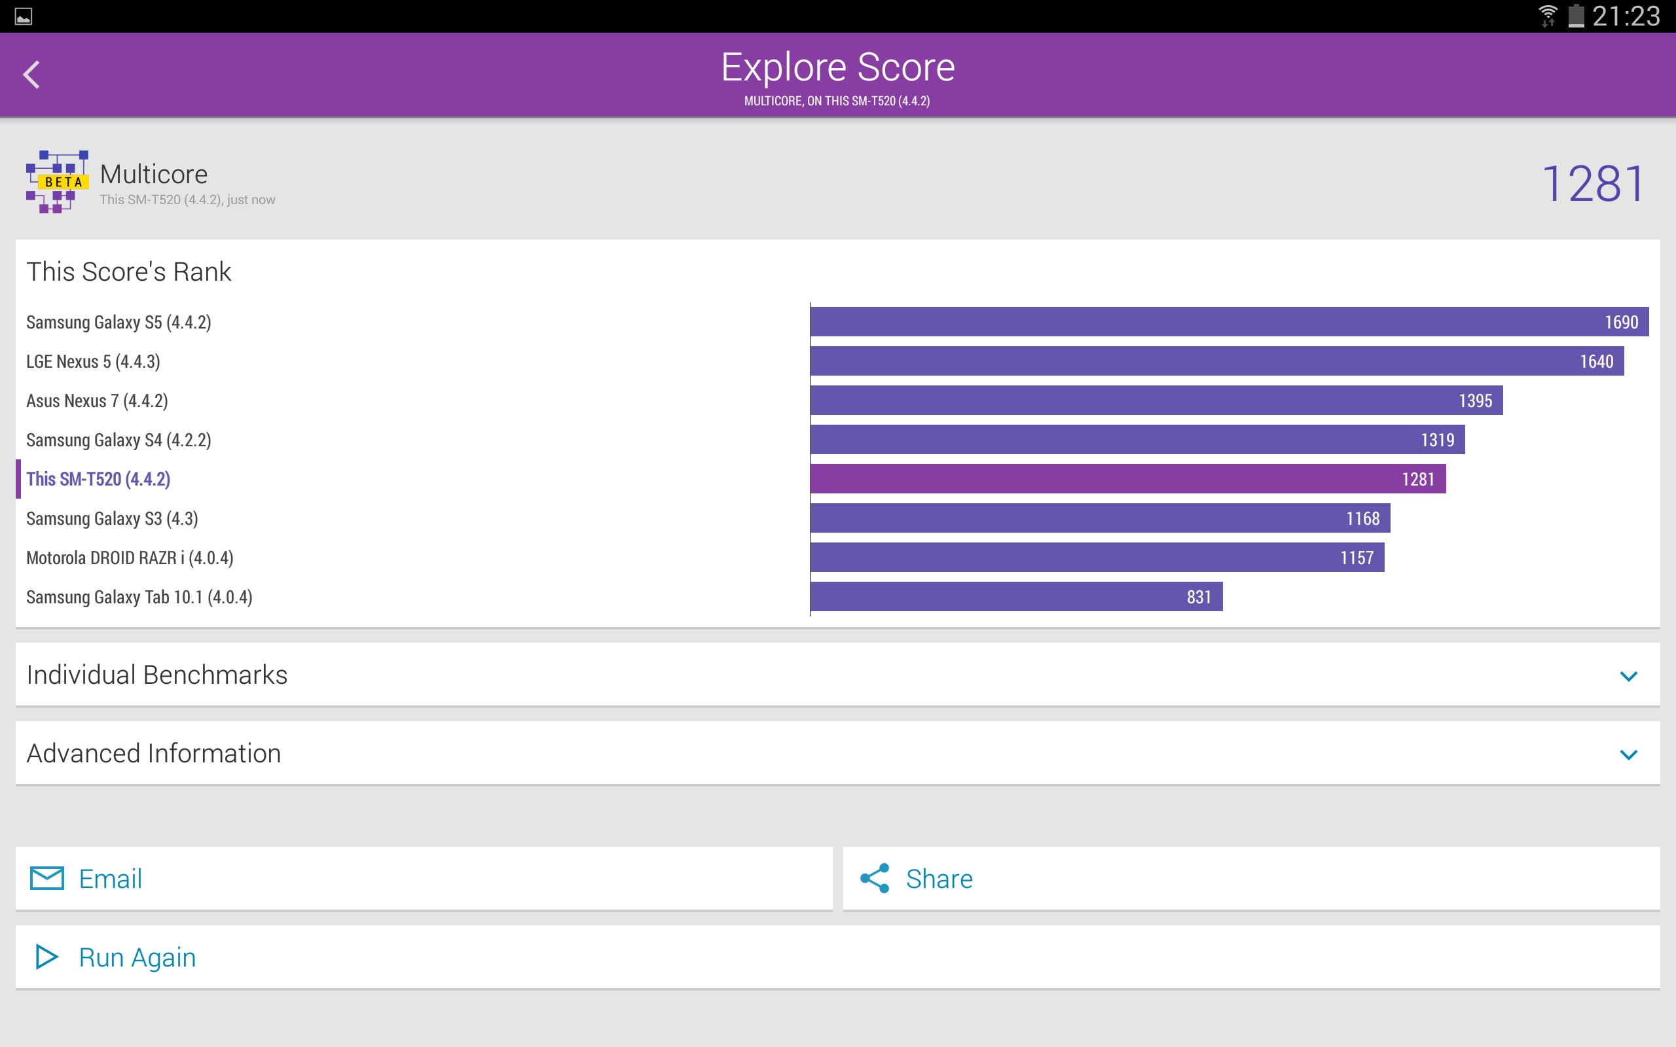Viewport: 1676px width, 1047px height.
Task: Open the Advanced Information section title
Action: (154, 753)
